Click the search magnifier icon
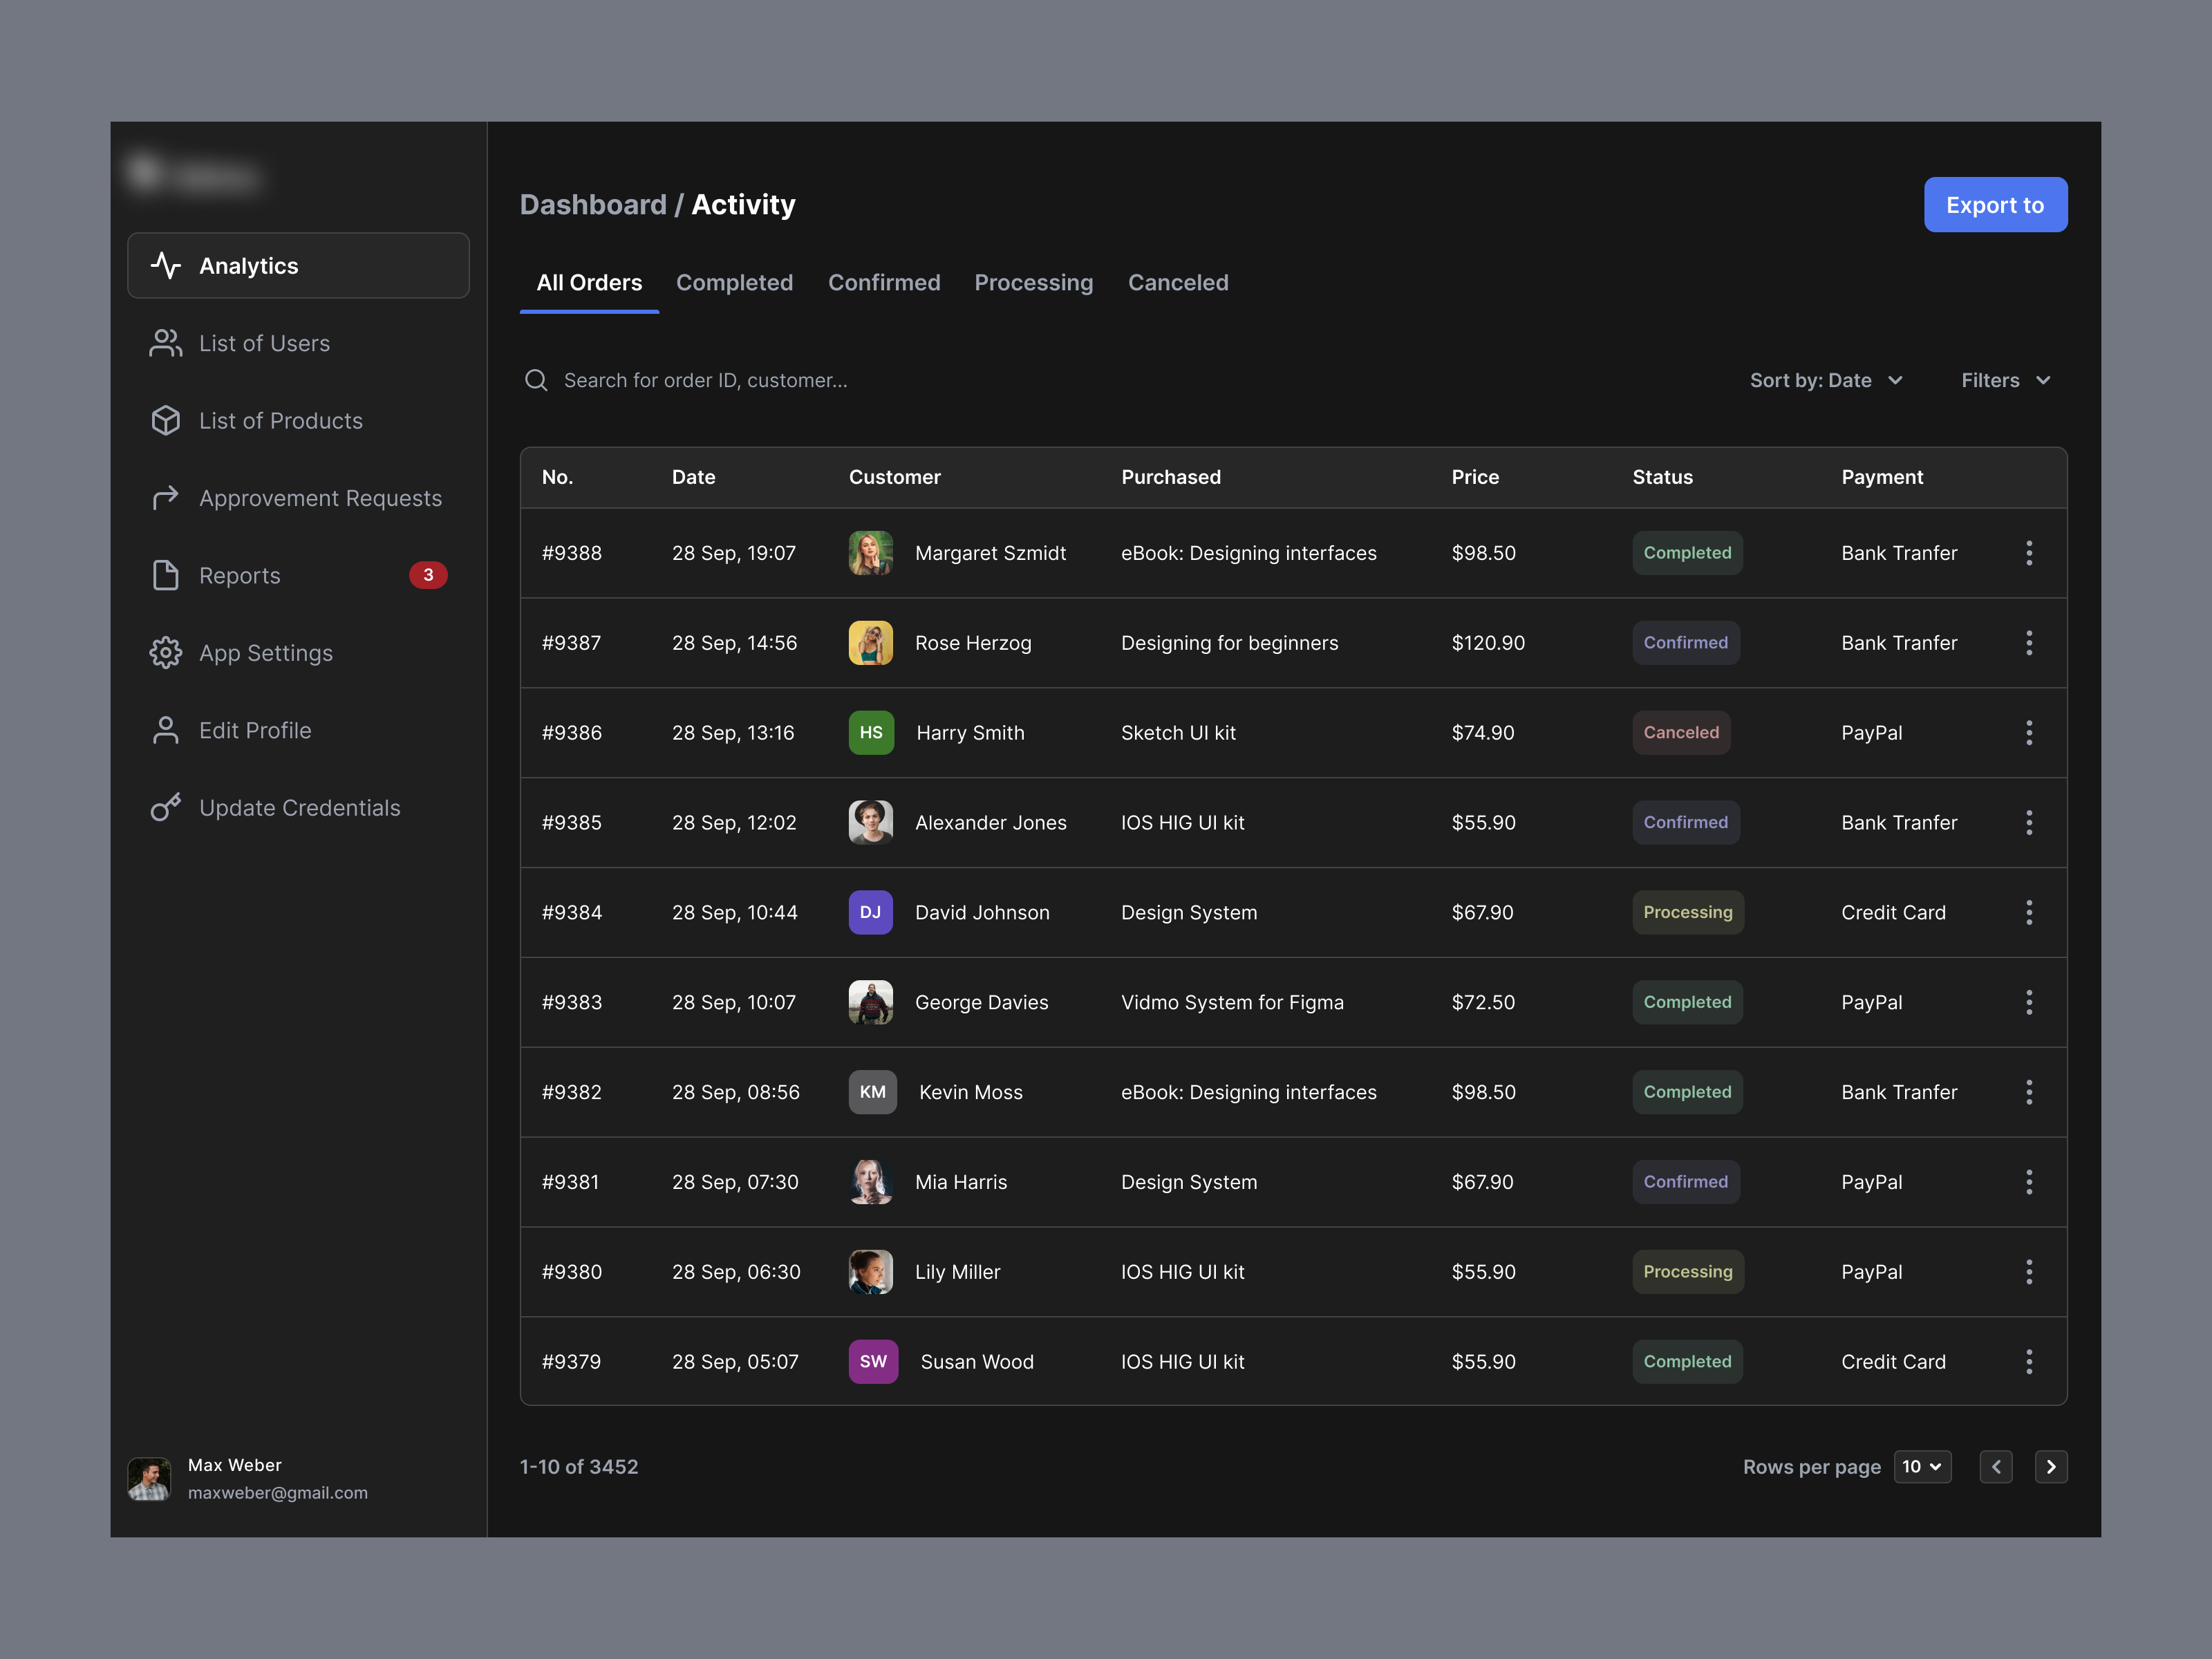The image size is (2212, 1659). (536, 380)
